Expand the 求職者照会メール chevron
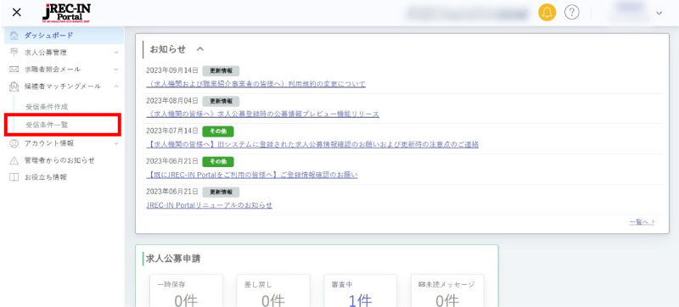Image resolution: width=679 pixels, height=307 pixels. [116, 70]
